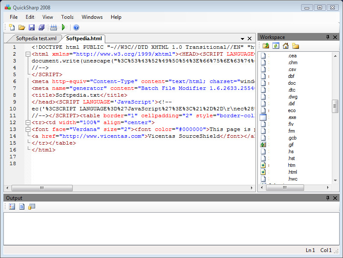Click Workspace horizontal scrollbar thumb
This screenshot has width=343, height=258.
tap(285, 187)
